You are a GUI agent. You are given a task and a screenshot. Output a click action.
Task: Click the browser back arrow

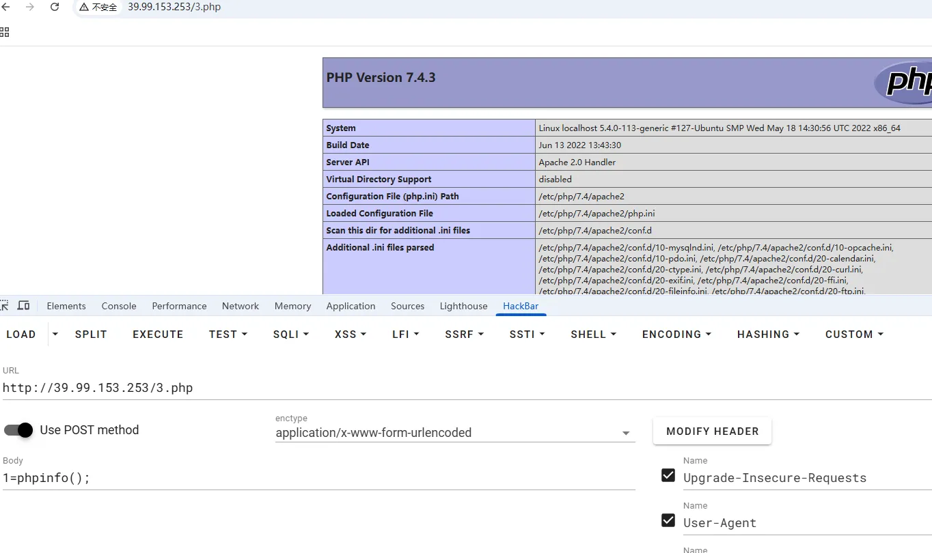[5, 7]
